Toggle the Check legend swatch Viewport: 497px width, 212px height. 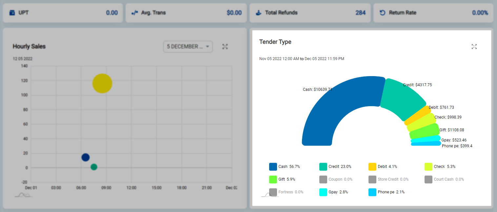[x=428, y=167]
